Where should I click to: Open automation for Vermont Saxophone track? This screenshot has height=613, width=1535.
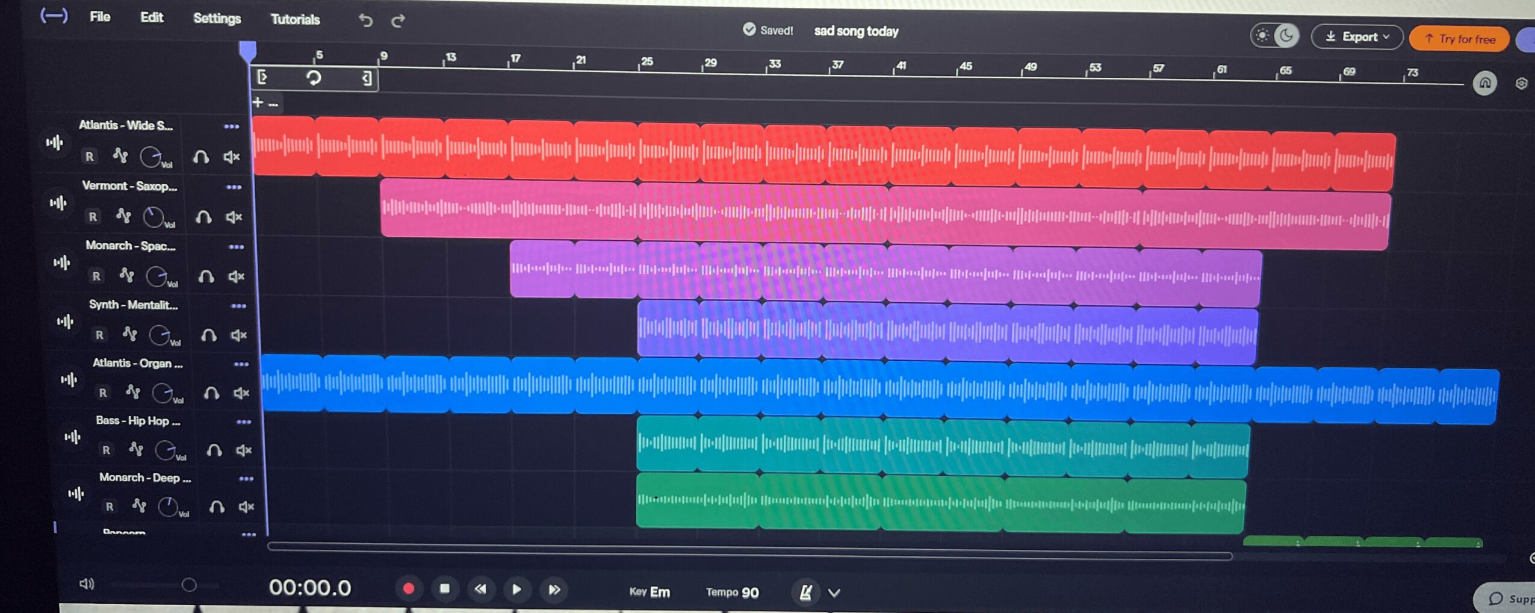pos(123,216)
